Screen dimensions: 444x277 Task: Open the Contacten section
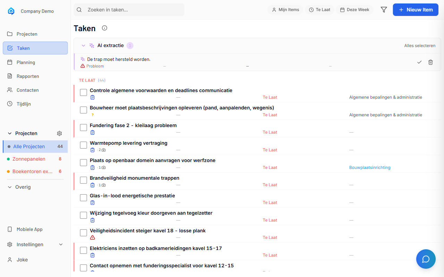28,90
